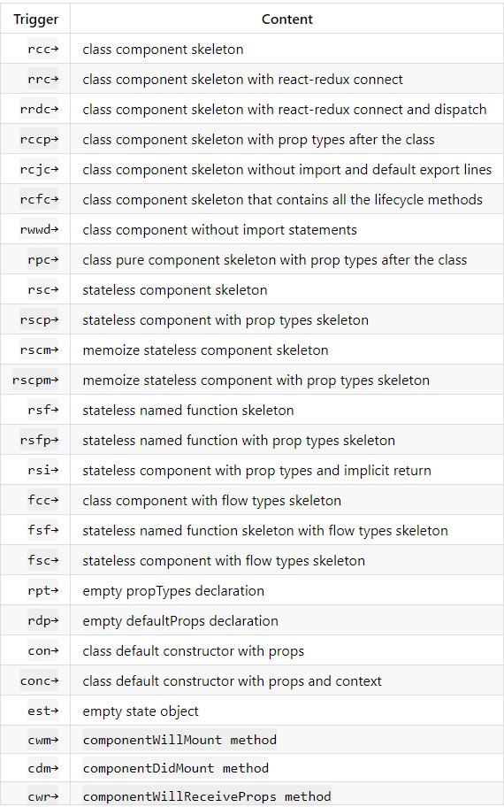Select the cwr trigger code

click(x=43, y=796)
